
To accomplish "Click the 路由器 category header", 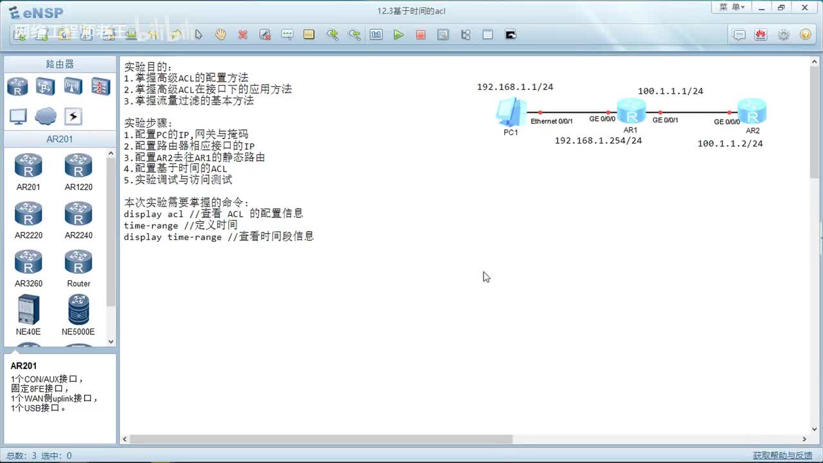I will pos(60,64).
